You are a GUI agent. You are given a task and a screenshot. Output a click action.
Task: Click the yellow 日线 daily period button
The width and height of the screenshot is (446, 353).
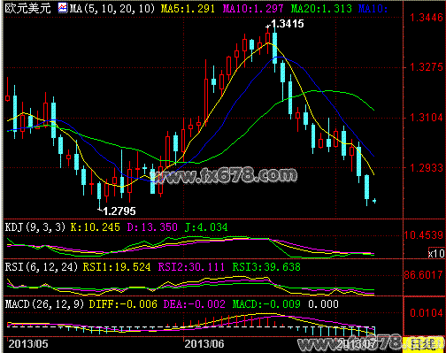click(x=423, y=344)
